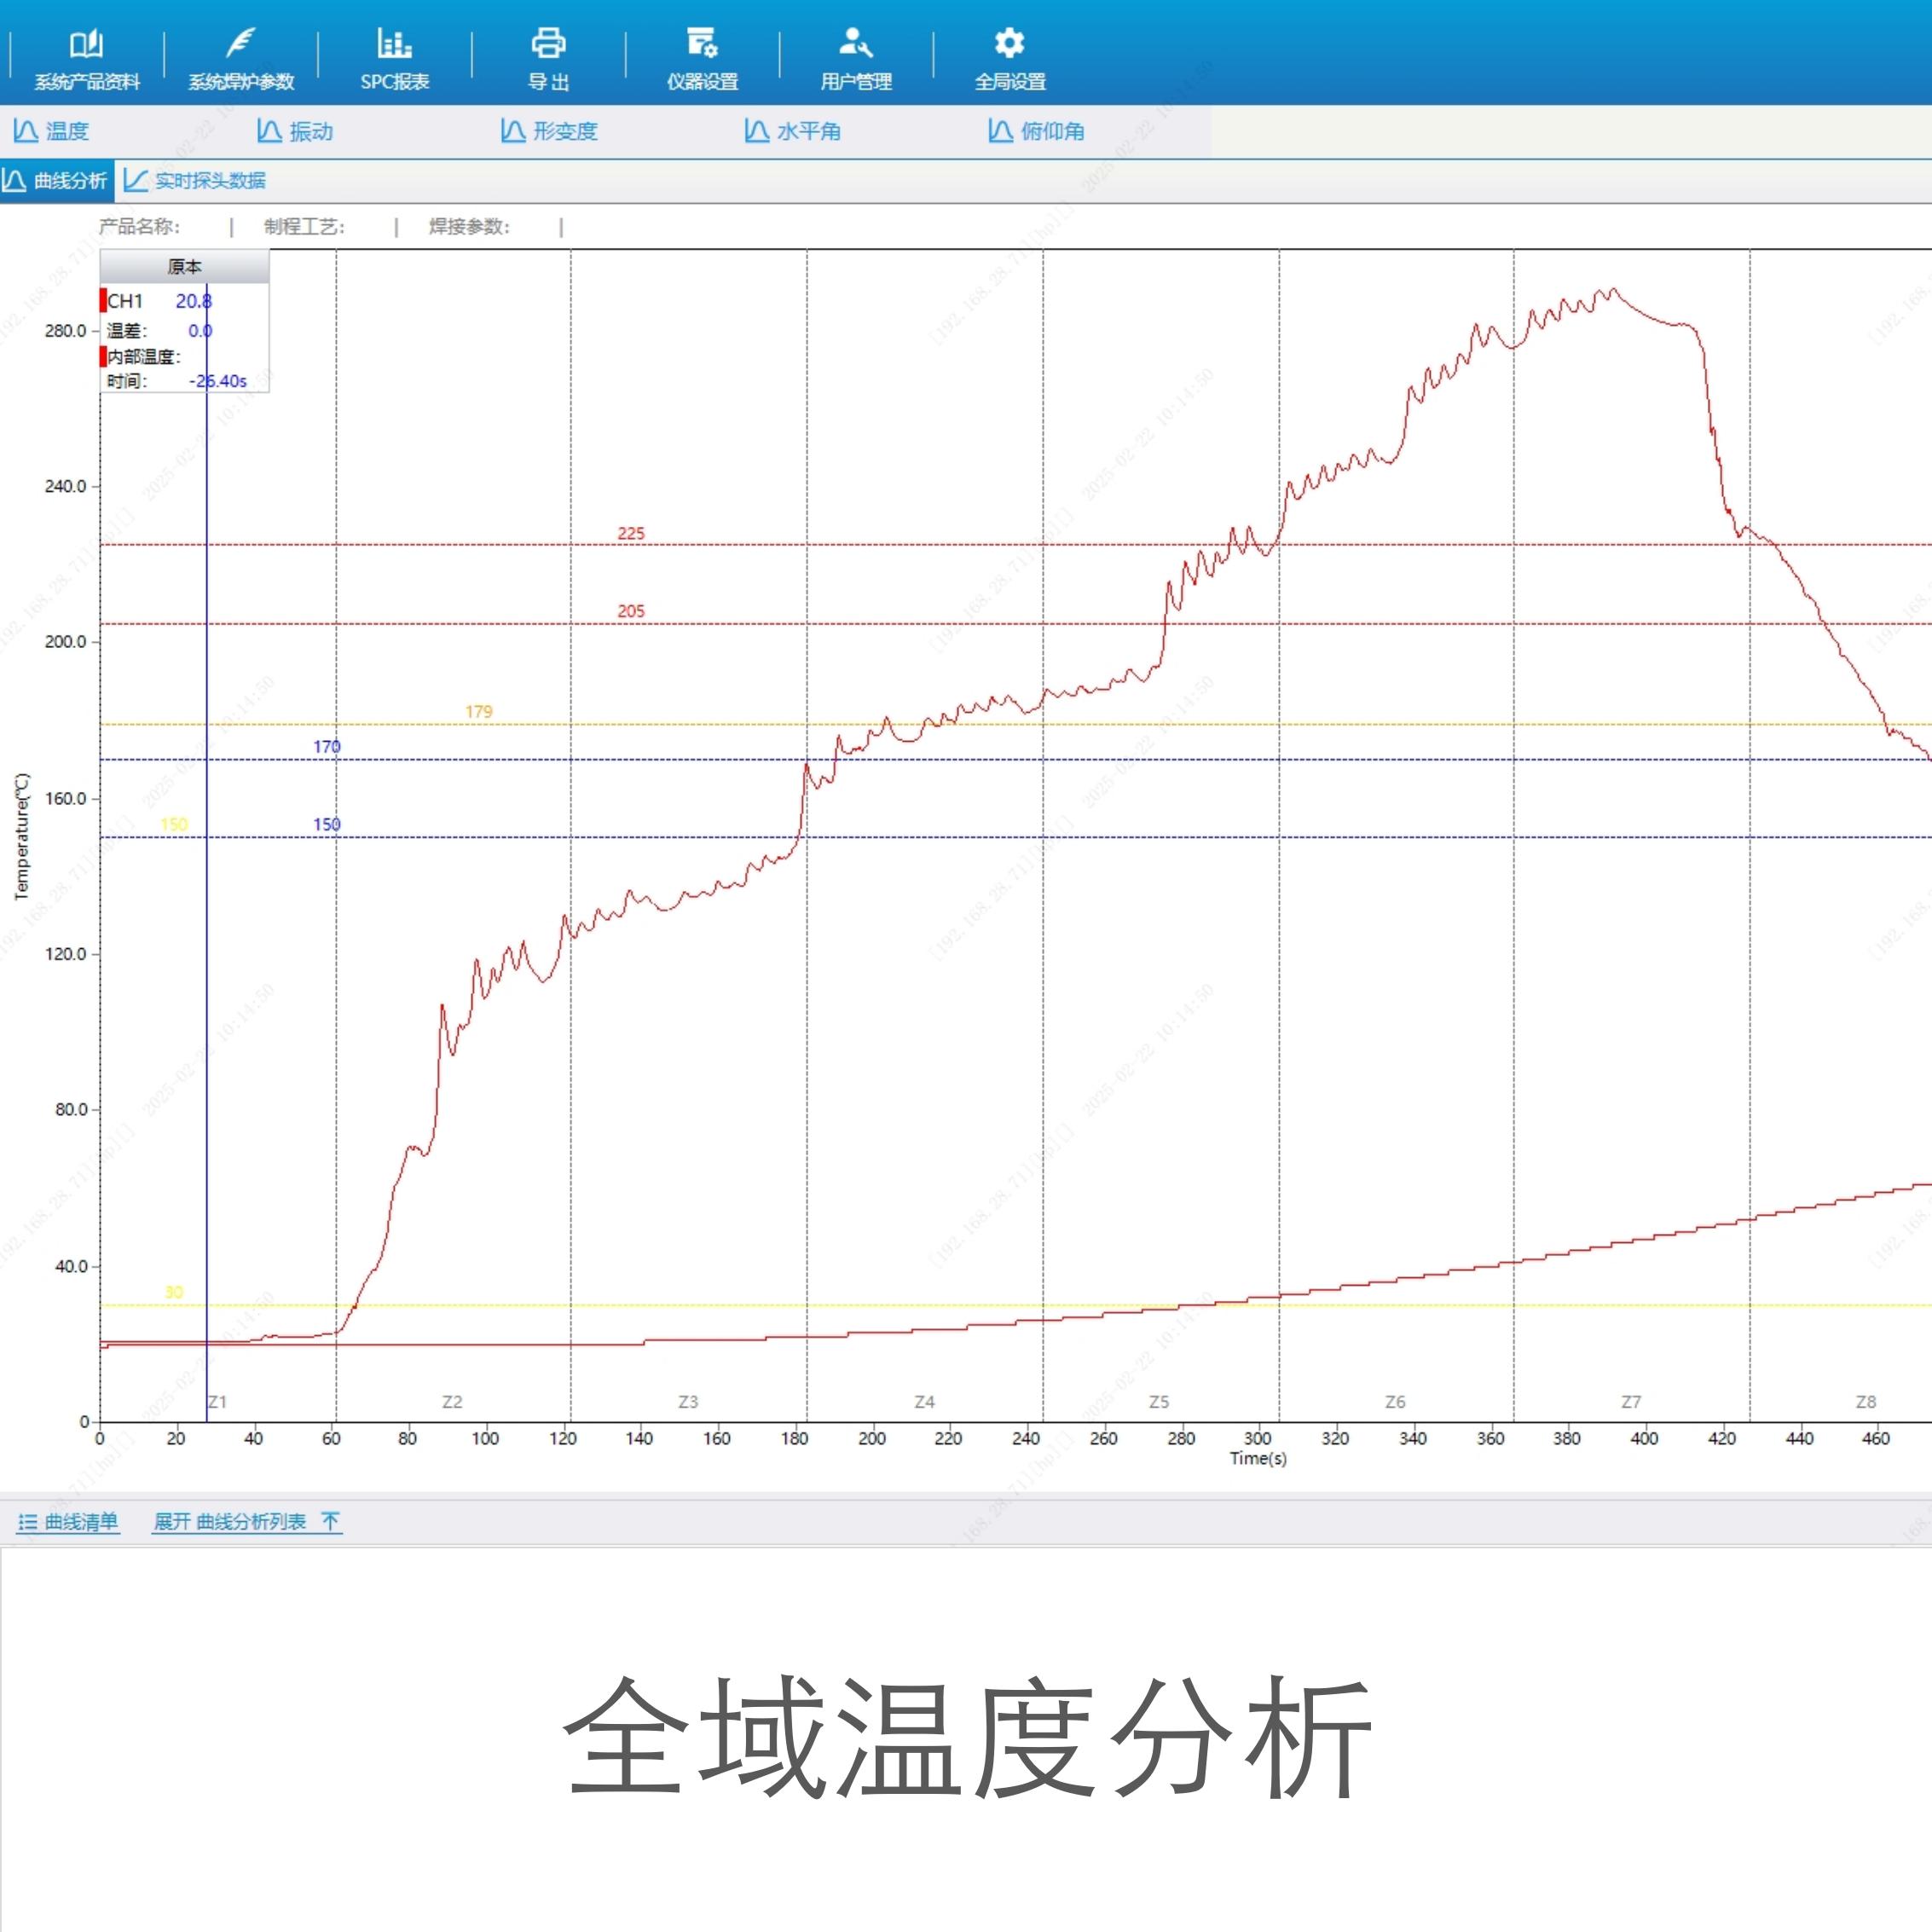Open 用户管理 user management icon
The height and width of the screenshot is (1932, 1932).
pyautogui.click(x=856, y=44)
